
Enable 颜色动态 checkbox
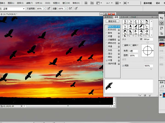click(107, 43)
